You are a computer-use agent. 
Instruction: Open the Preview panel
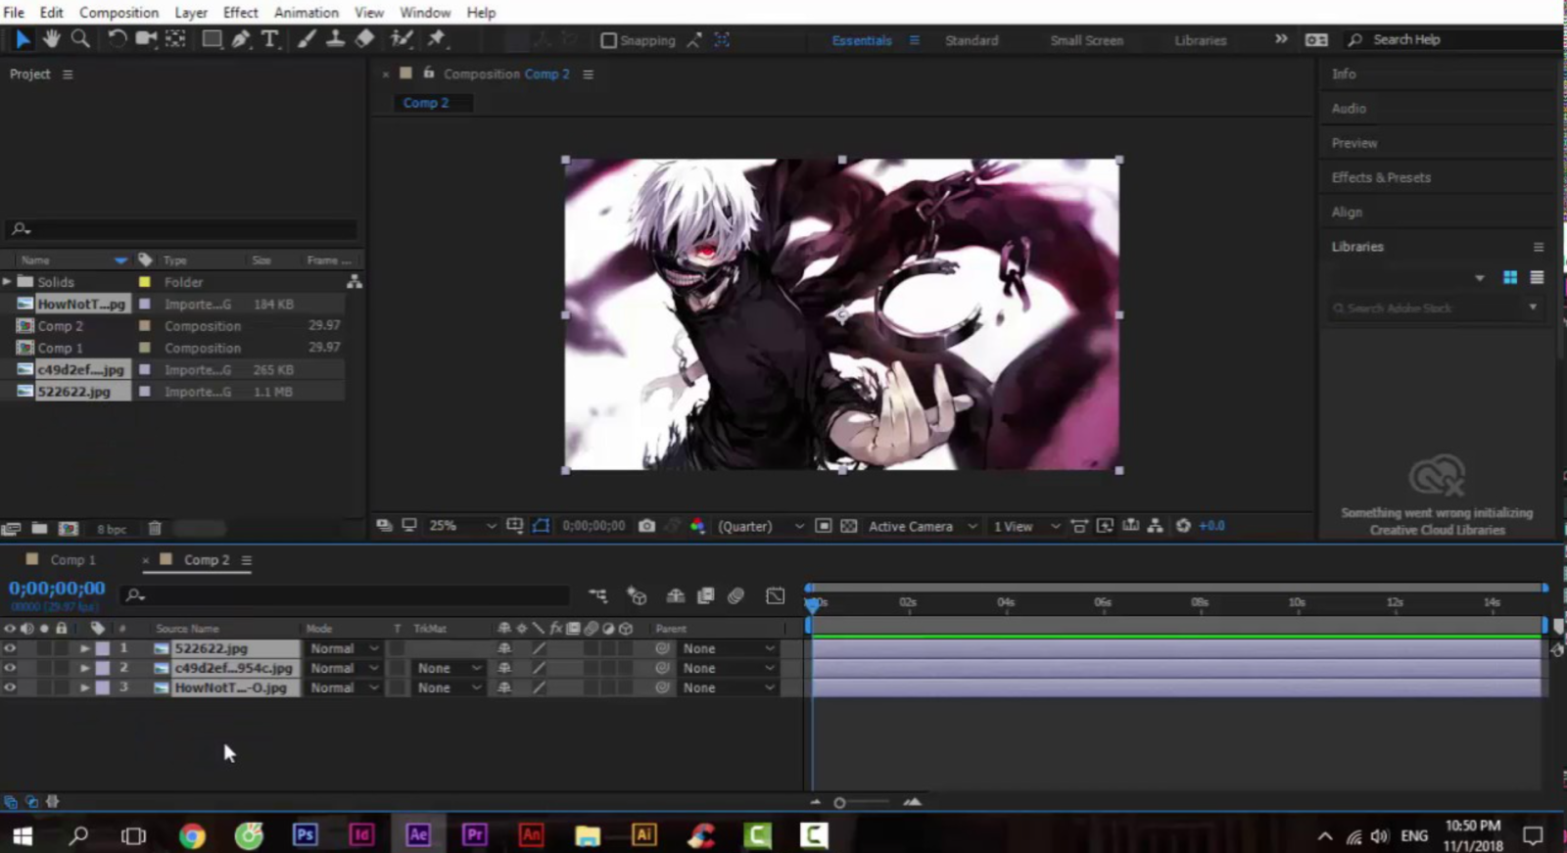pos(1354,143)
